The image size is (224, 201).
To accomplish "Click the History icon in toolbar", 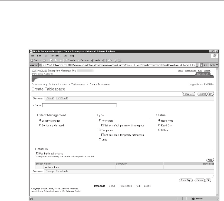I will tap(104, 61).
